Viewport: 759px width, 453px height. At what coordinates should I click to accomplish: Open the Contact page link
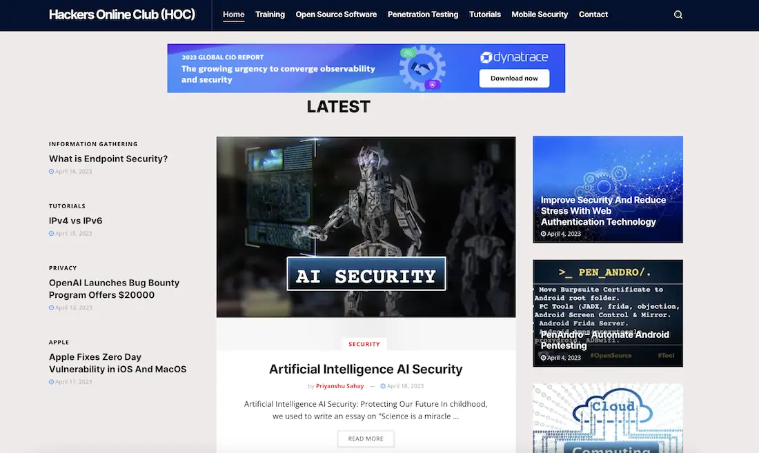(x=593, y=14)
